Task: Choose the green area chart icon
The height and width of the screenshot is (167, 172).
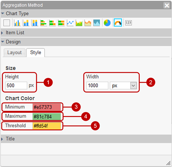Action: click(79, 23)
